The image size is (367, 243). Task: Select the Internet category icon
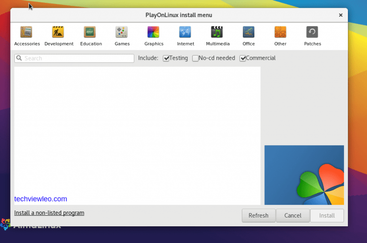185,32
